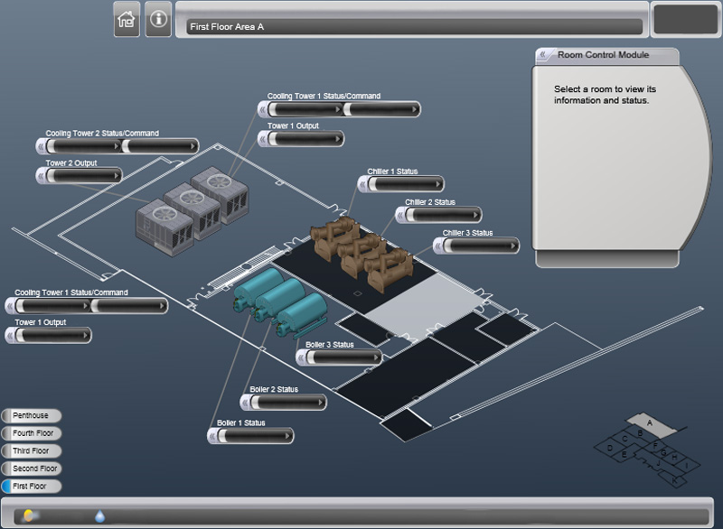Select the front brown chiller unit
This screenshot has width=723, height=529.
click(389, 269)
